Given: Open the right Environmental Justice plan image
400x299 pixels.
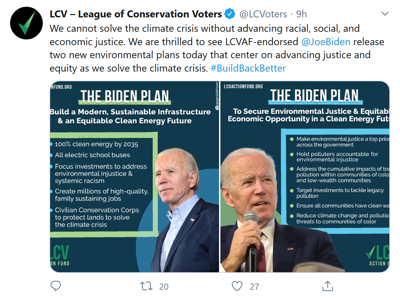Looking at the screenshot, I should coord(305,177).
